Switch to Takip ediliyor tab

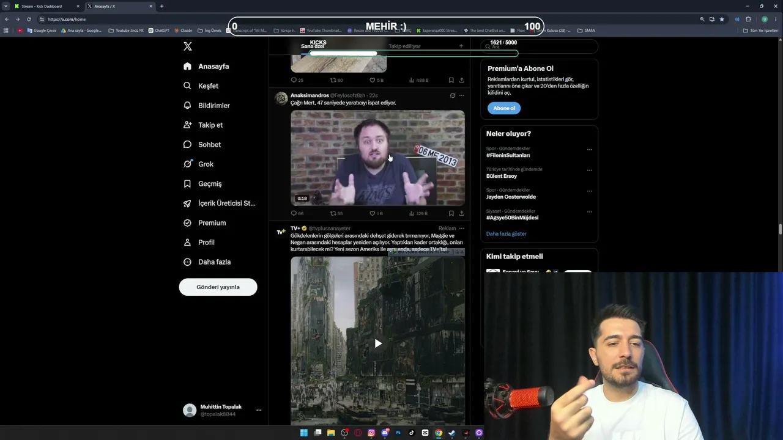[x=404, y=46]
